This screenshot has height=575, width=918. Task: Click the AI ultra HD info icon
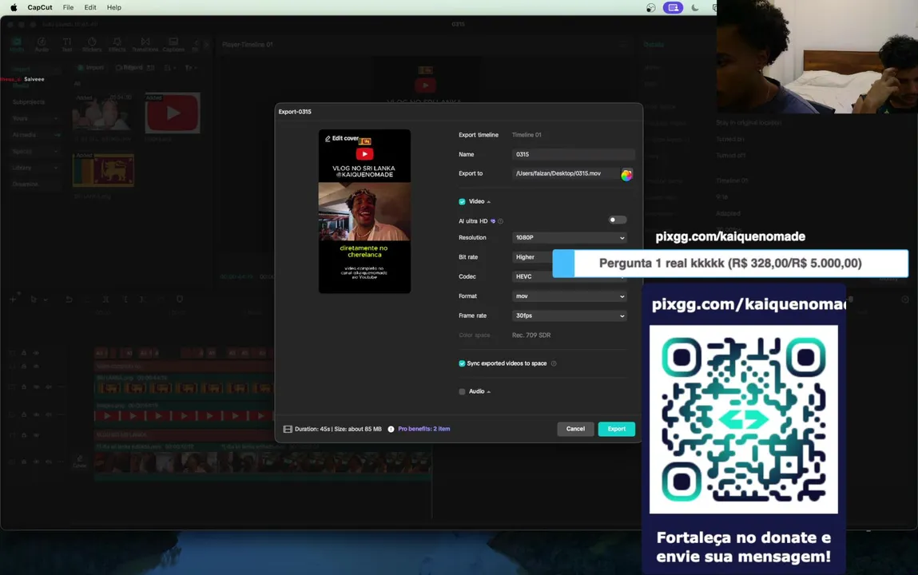[x=501, y=221]
